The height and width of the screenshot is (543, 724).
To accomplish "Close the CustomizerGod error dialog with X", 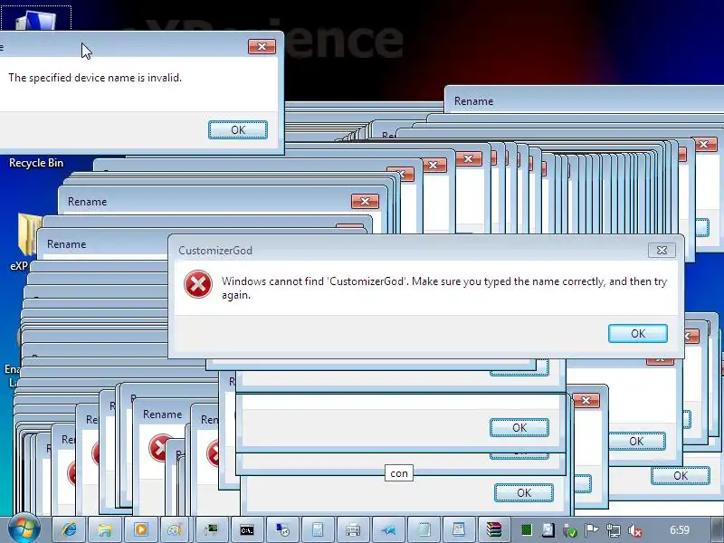I will coord(662,251).
